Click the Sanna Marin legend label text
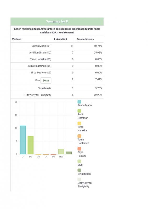The width and height of the screenshot is (148, 209). pos(85,105)
